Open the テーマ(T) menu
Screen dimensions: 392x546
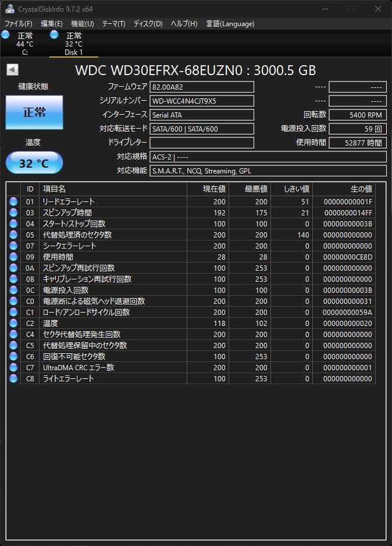point(113,24)
